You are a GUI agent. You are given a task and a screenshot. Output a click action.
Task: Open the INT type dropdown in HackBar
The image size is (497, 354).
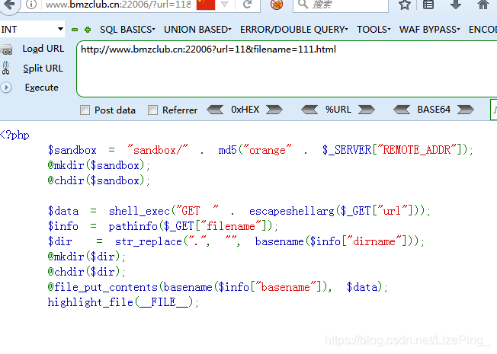32,29
